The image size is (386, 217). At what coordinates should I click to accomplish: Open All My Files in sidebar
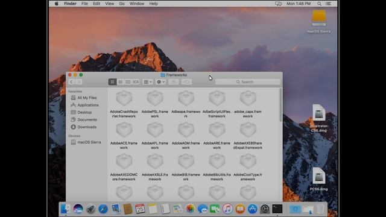tap(87, 98)
